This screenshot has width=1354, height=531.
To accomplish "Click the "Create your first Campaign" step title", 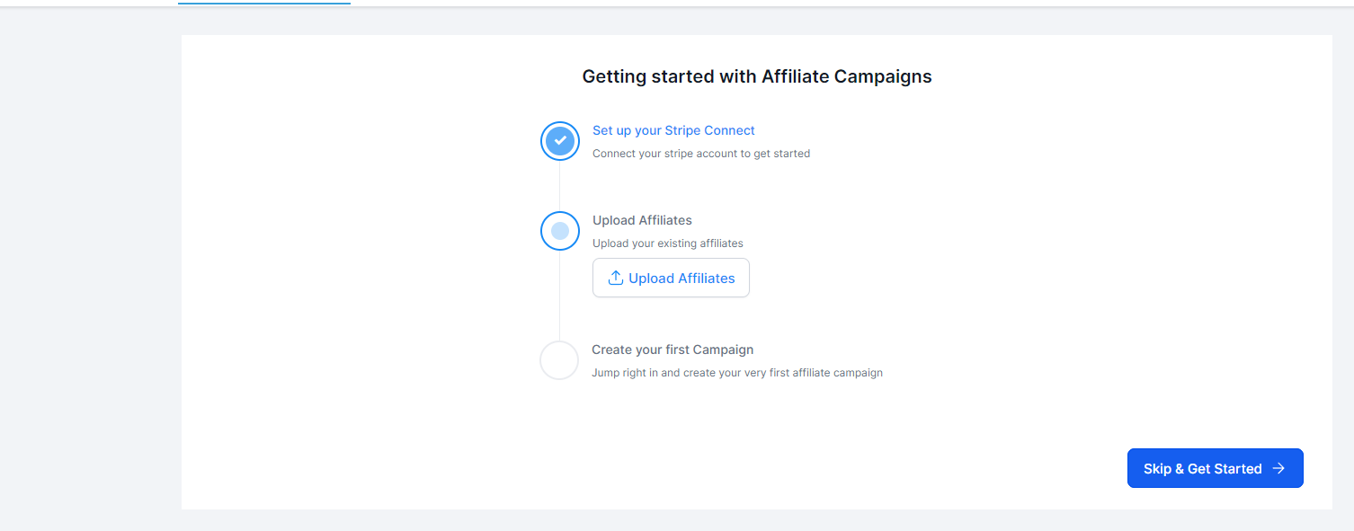I will pyautogui.click(x=673, y=350).
